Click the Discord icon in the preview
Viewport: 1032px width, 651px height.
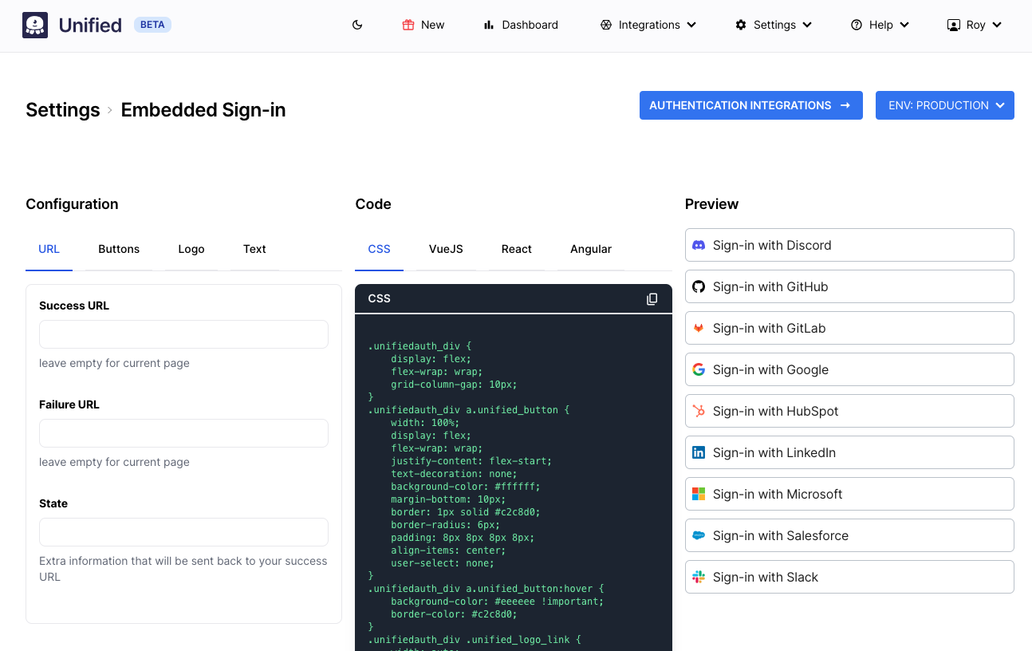[x=699, y=245]
